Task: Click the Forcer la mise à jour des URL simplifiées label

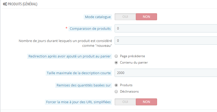Action: click(79, 102)
